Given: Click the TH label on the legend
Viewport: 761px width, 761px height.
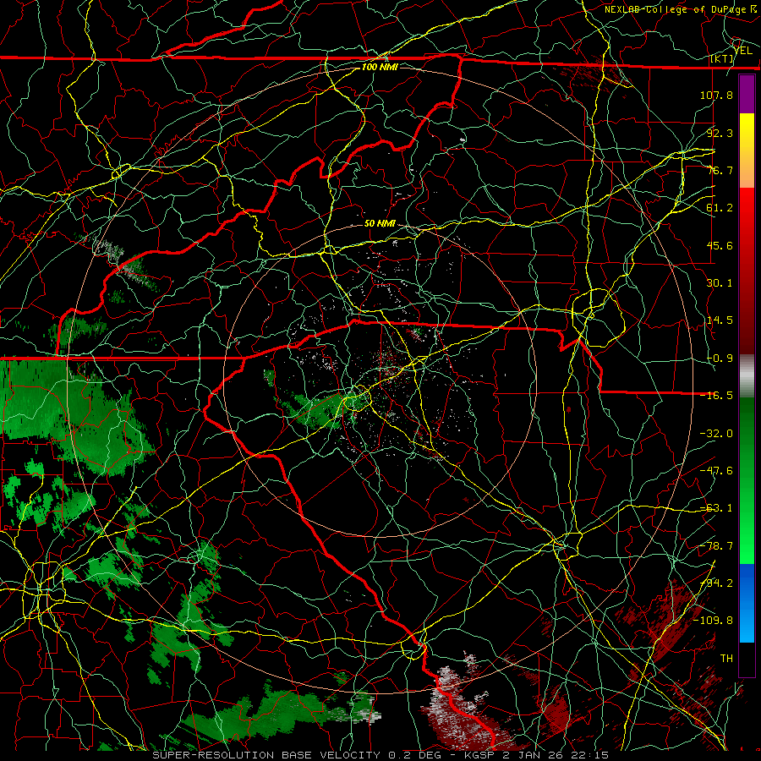Looking at the screenshot, I should click(x=726, y=659).
